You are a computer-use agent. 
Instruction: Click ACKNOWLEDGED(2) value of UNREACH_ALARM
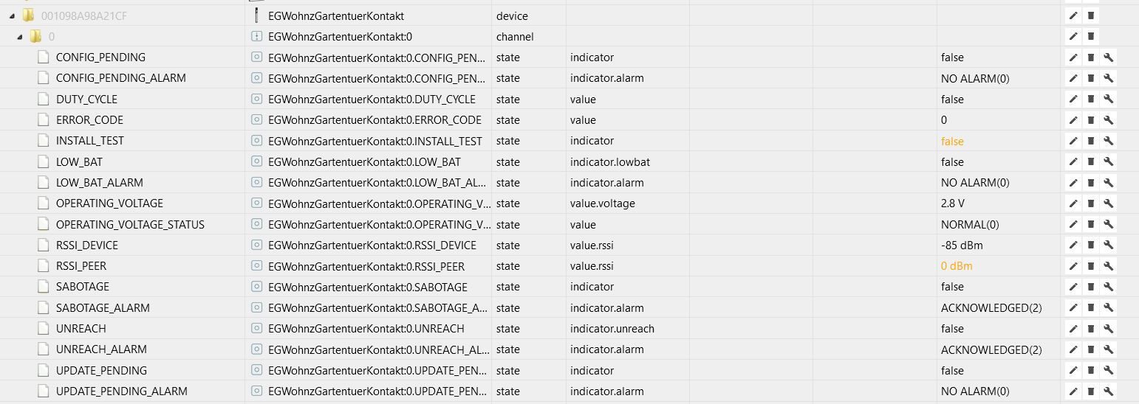991,349
